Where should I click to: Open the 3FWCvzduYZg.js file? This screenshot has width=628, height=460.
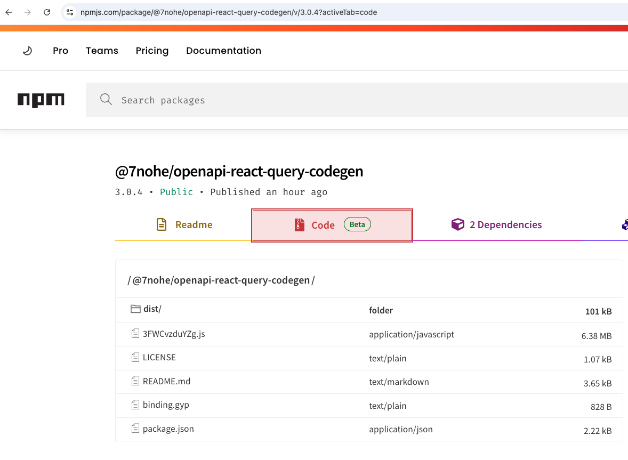click(174, 334)
